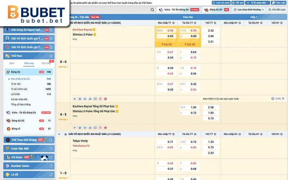
Task: Switch to the Trực tiếp sidebar tab
Action: pos(46,63)
